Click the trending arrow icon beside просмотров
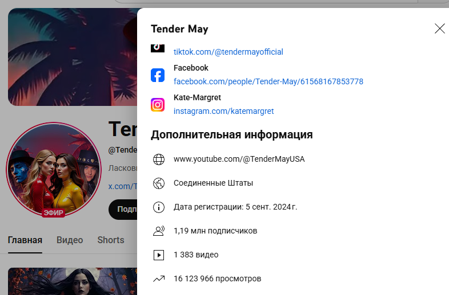Image resolution: width=449 pixels, height=295 pixels. tap(159, 278)
